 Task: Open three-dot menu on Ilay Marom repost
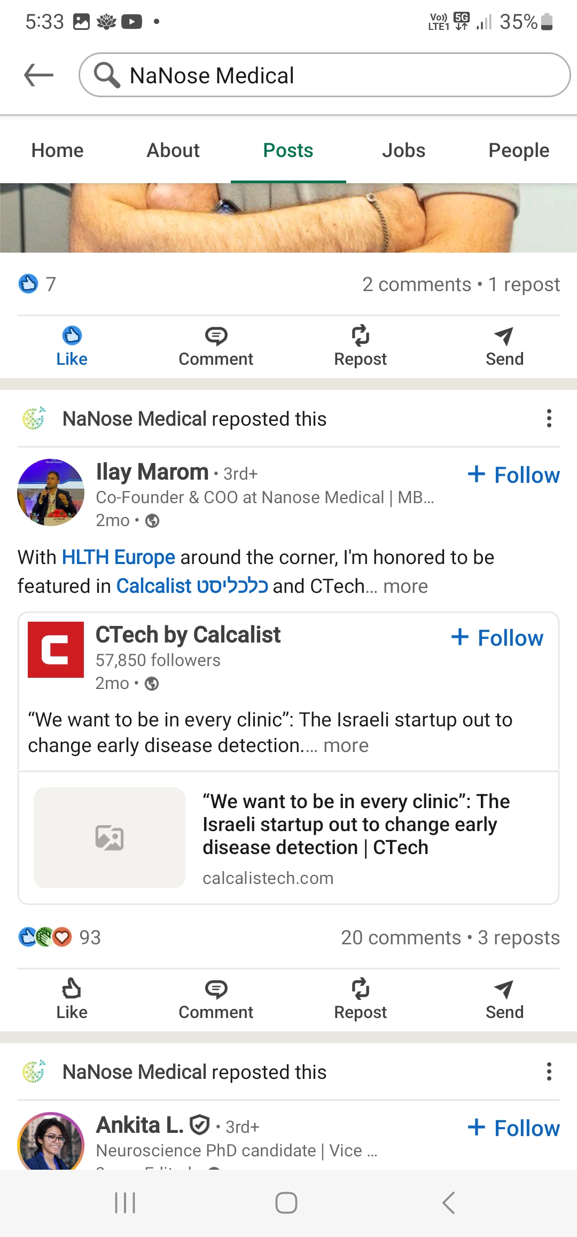coord(549,419)
